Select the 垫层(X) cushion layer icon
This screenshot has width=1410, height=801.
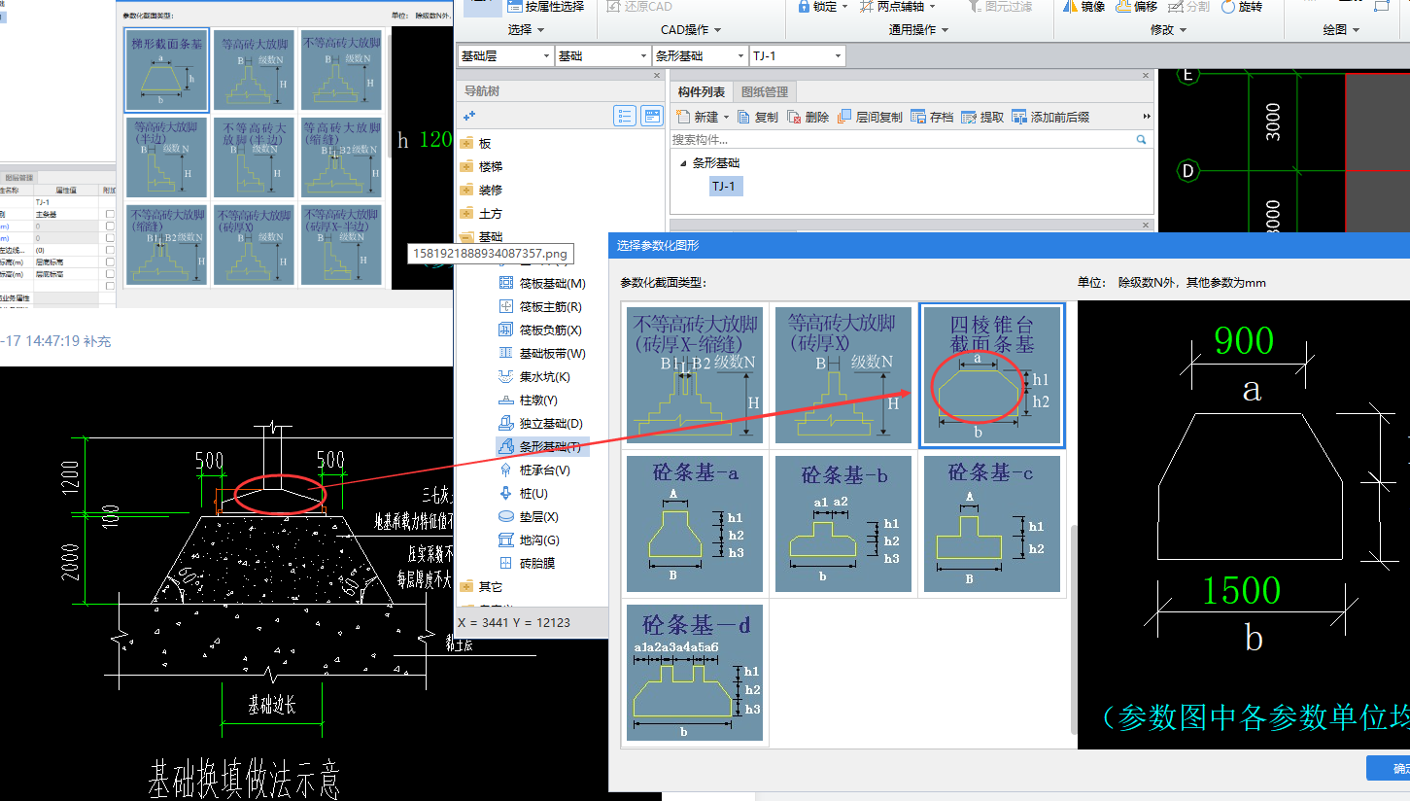pyautogui.click(x=505, y=516)
